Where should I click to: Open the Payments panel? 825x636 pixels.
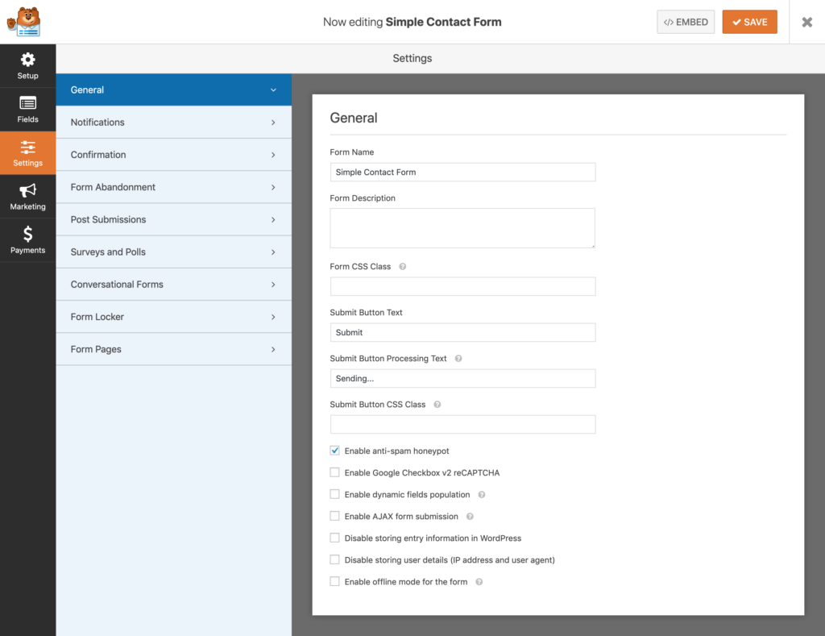coord(27,239)
